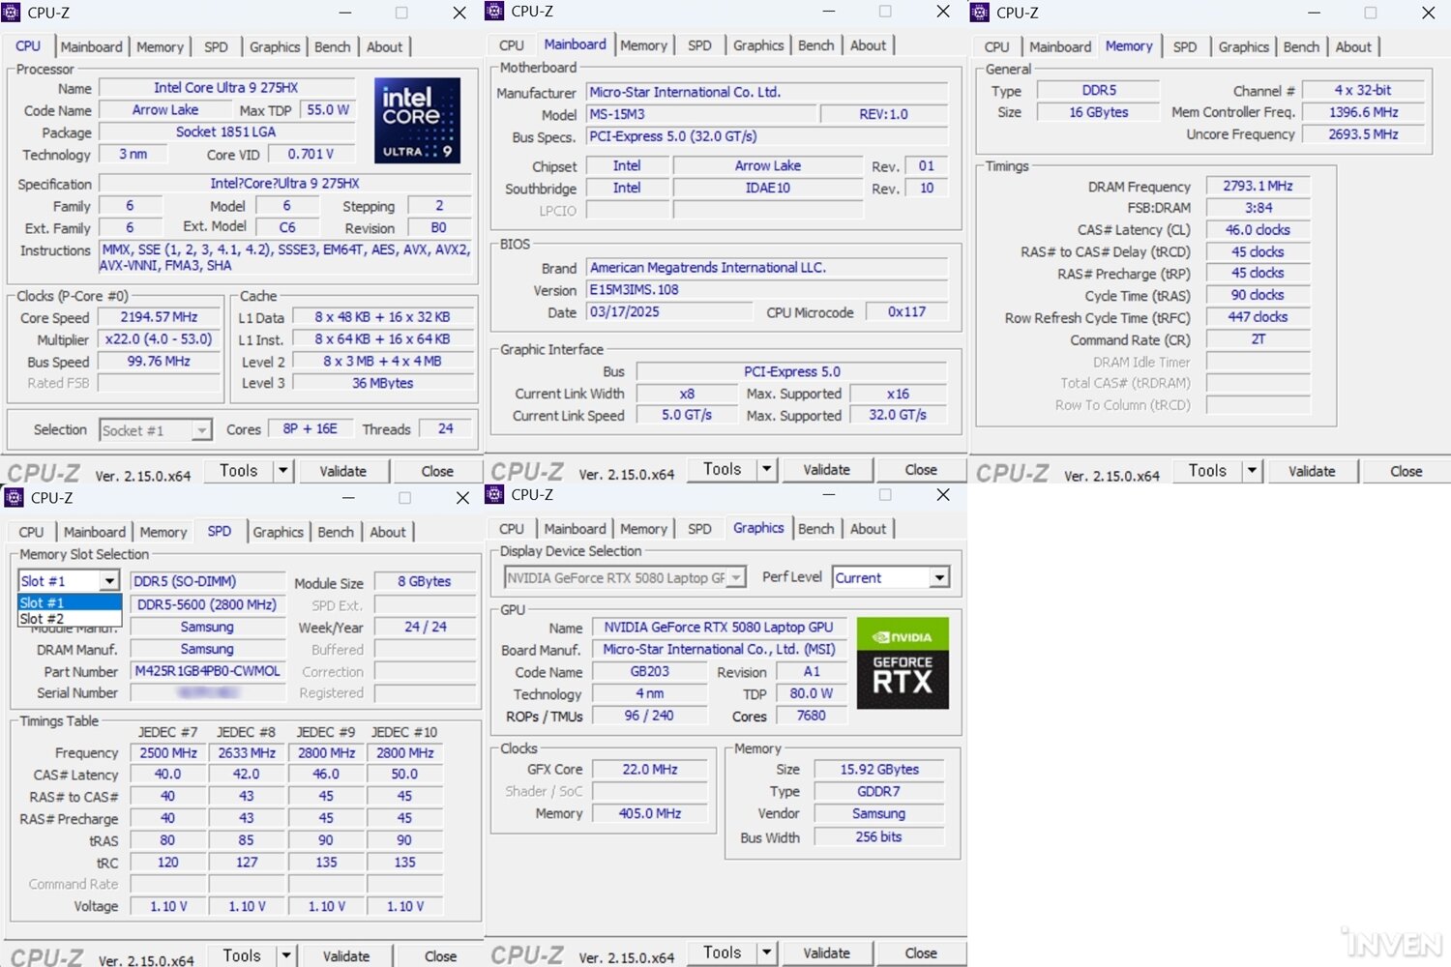Click the GPU memory Size value 15.92 GBytes
Screen dimensions: 1451x967
[879, 770]
